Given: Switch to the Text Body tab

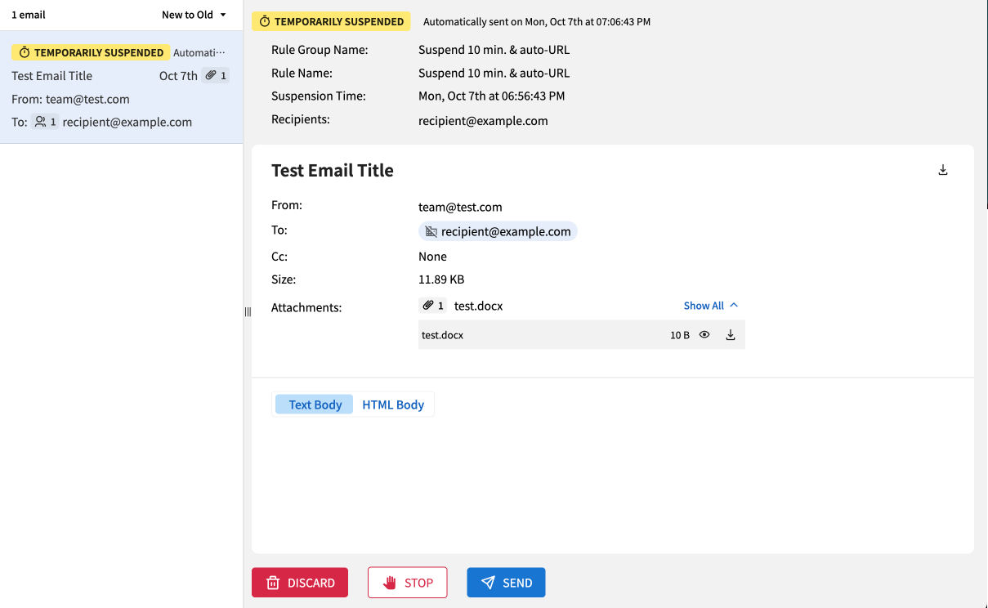Looking at the screenshot, I should click(315, 405).
